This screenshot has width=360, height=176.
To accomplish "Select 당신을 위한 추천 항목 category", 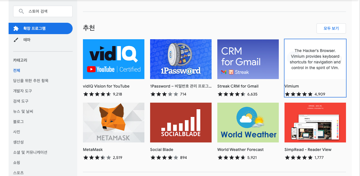I will [x=31, y=81].
